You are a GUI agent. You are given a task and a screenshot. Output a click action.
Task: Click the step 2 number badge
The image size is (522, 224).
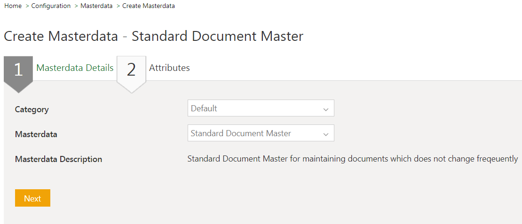click(x=131, y=70)
